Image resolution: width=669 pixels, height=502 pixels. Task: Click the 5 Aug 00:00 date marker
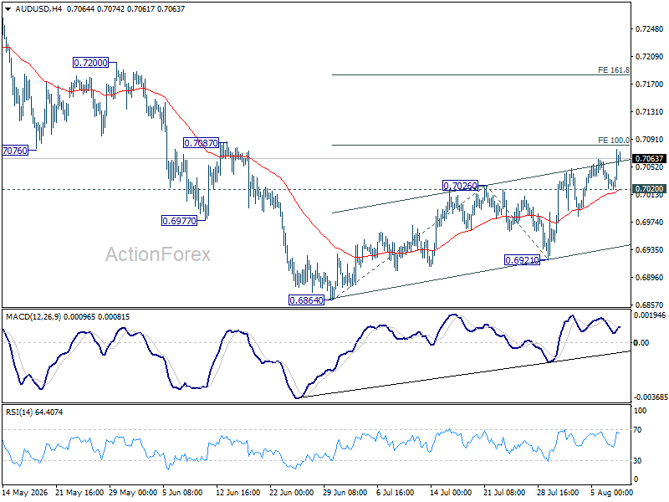tap(611, 492)
